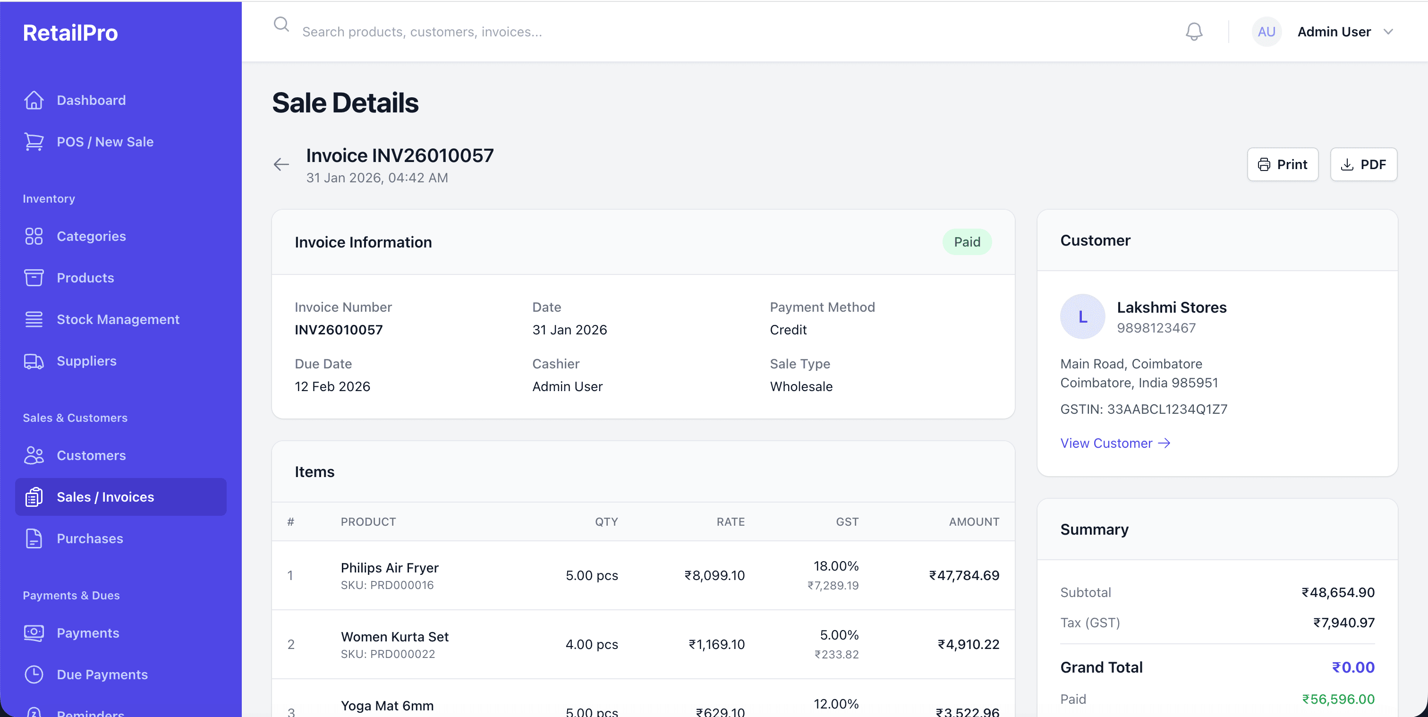This screenshot has height=717, width=1428.
Task: Download the invoice as PDF
Action: tap(1363, 164)
